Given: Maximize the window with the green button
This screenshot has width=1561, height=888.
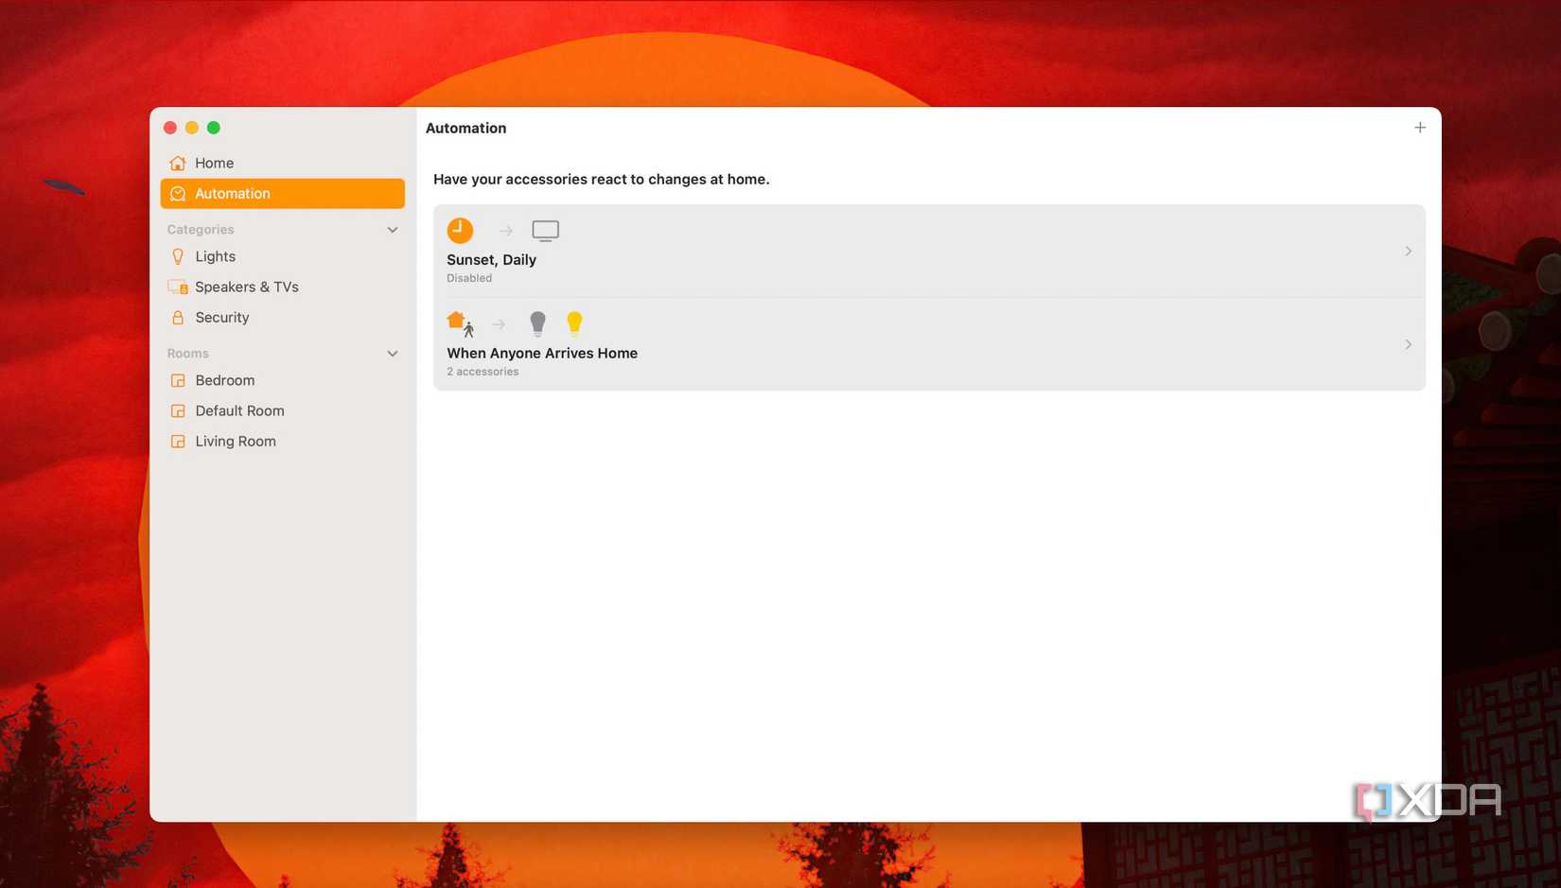Looking at the screenshot, I should [x=214, y=128].
